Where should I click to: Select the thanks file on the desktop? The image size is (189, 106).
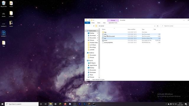(x=4, y=15)
